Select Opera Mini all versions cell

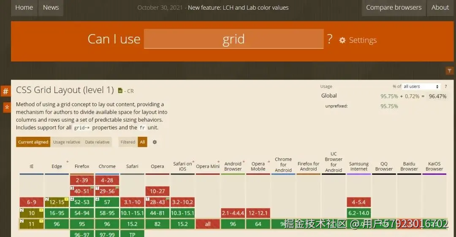click(208, 224)
